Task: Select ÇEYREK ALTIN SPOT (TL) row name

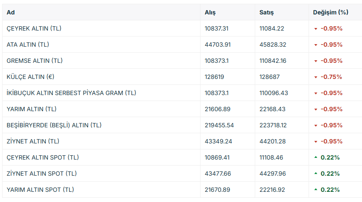Action: (x=43, y=157)
